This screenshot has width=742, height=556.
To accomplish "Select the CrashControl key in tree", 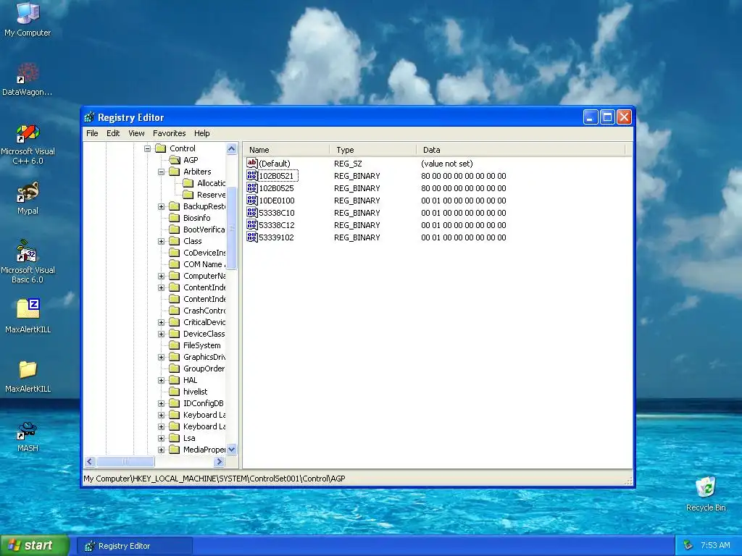I will (x=204, y=311).
